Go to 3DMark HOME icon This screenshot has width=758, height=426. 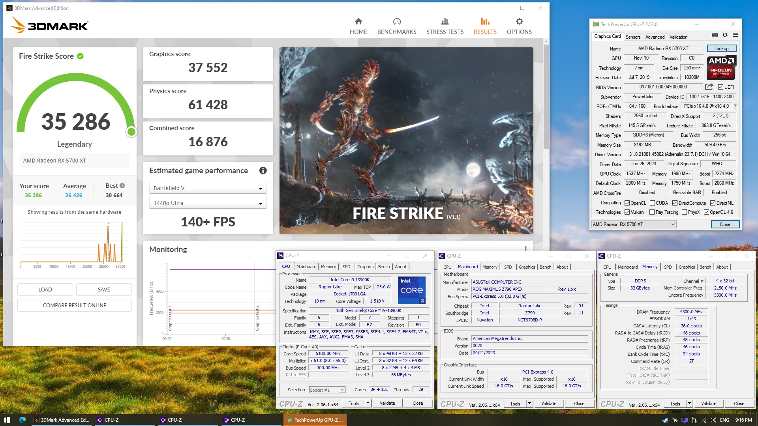click(358, 21)
